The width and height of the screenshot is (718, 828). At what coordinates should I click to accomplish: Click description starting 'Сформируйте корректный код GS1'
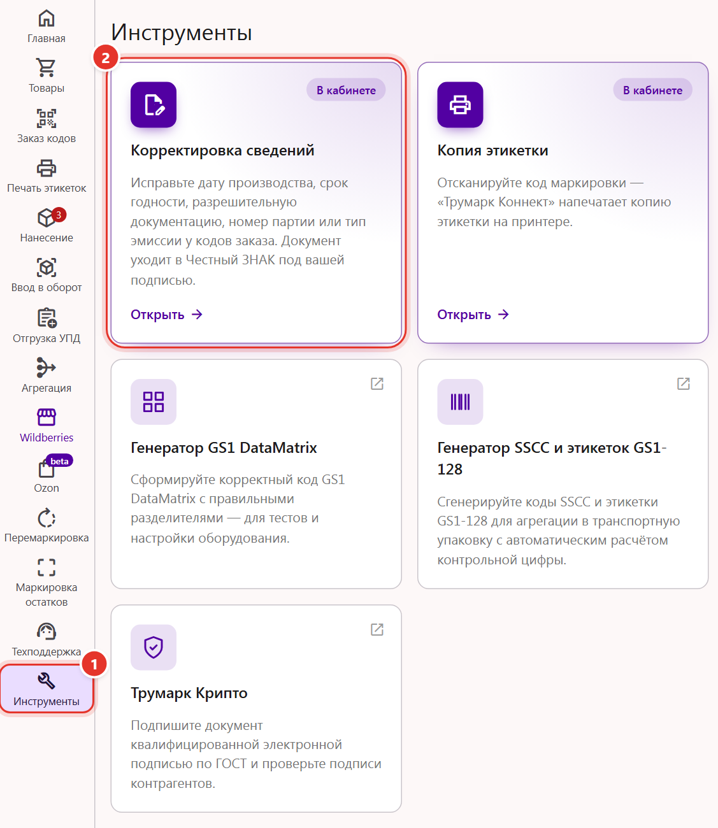[238, 509]
